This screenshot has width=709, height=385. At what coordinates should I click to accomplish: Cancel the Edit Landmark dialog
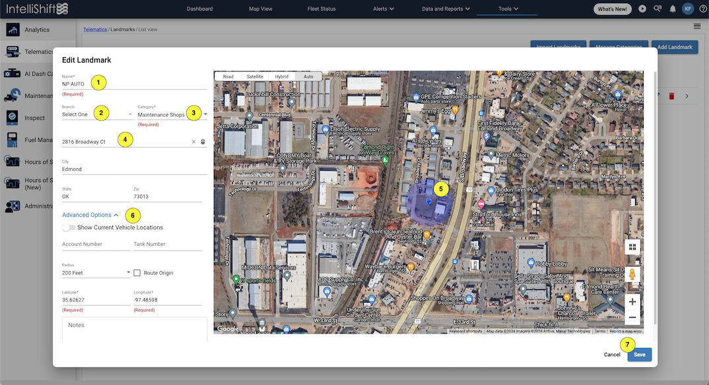612,355
